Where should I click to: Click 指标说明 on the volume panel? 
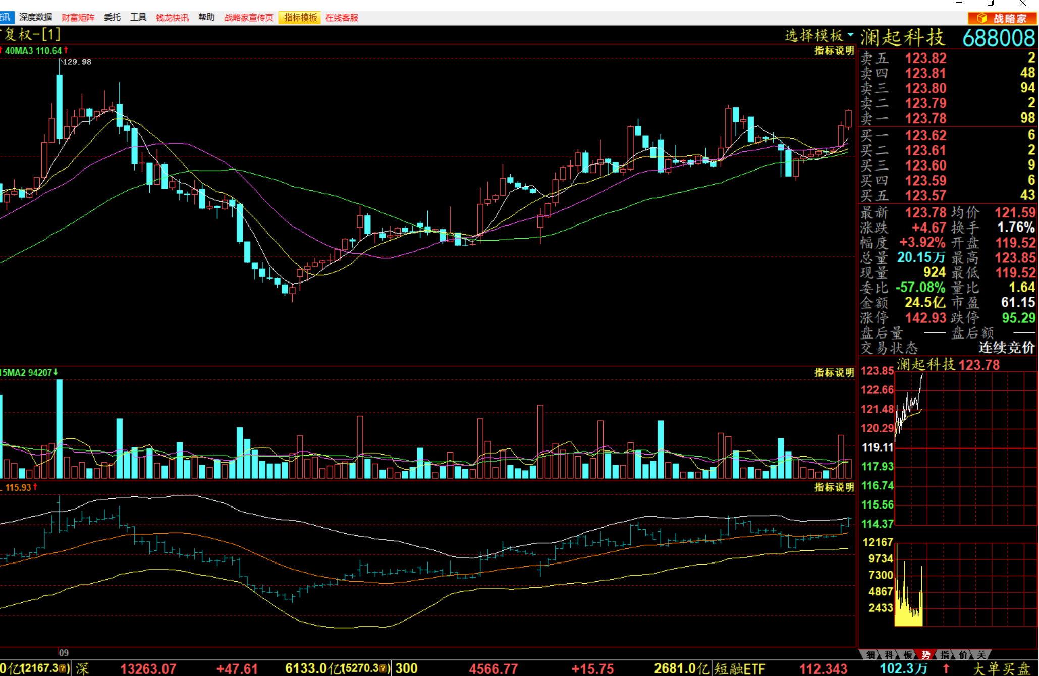[834, 372]
